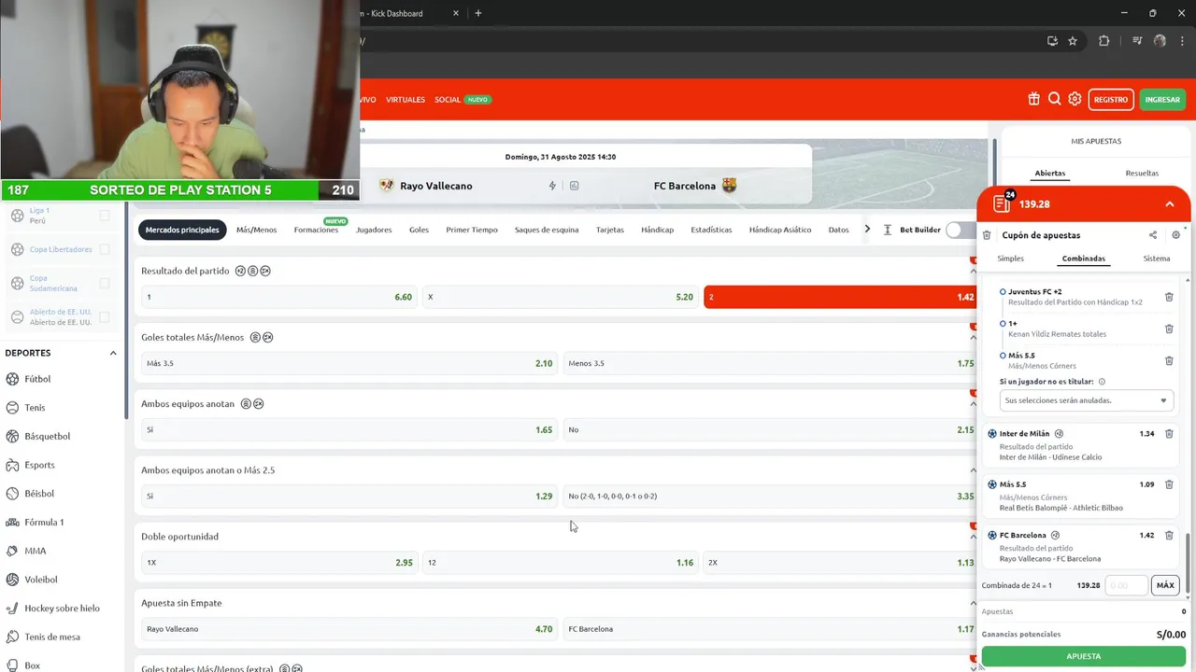Select the Simples coupon tab
This screenshot has height=672, width=1196.
(x=1010, y=259)
